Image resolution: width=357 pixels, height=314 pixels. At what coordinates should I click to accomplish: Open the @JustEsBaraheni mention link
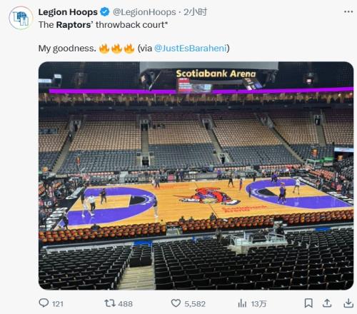pyautogui.click(x=191, y=49)
